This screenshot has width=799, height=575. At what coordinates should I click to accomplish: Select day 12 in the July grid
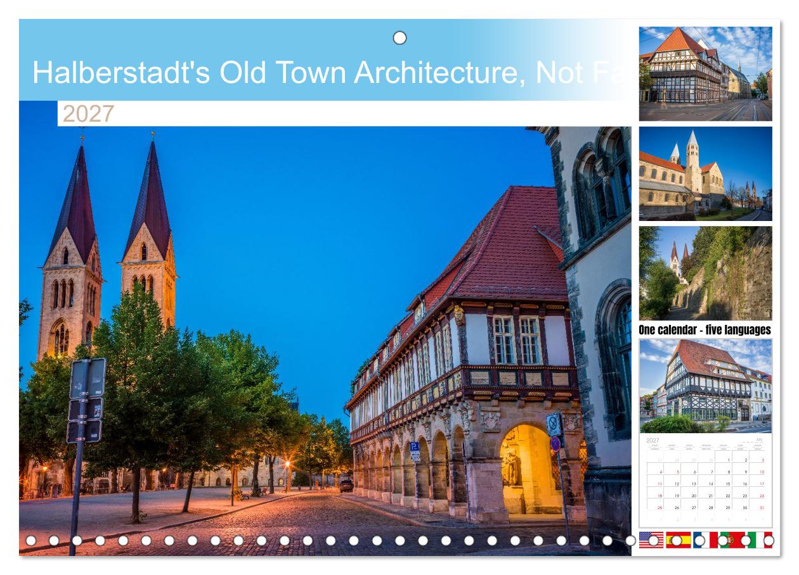[x=677, y=484]
